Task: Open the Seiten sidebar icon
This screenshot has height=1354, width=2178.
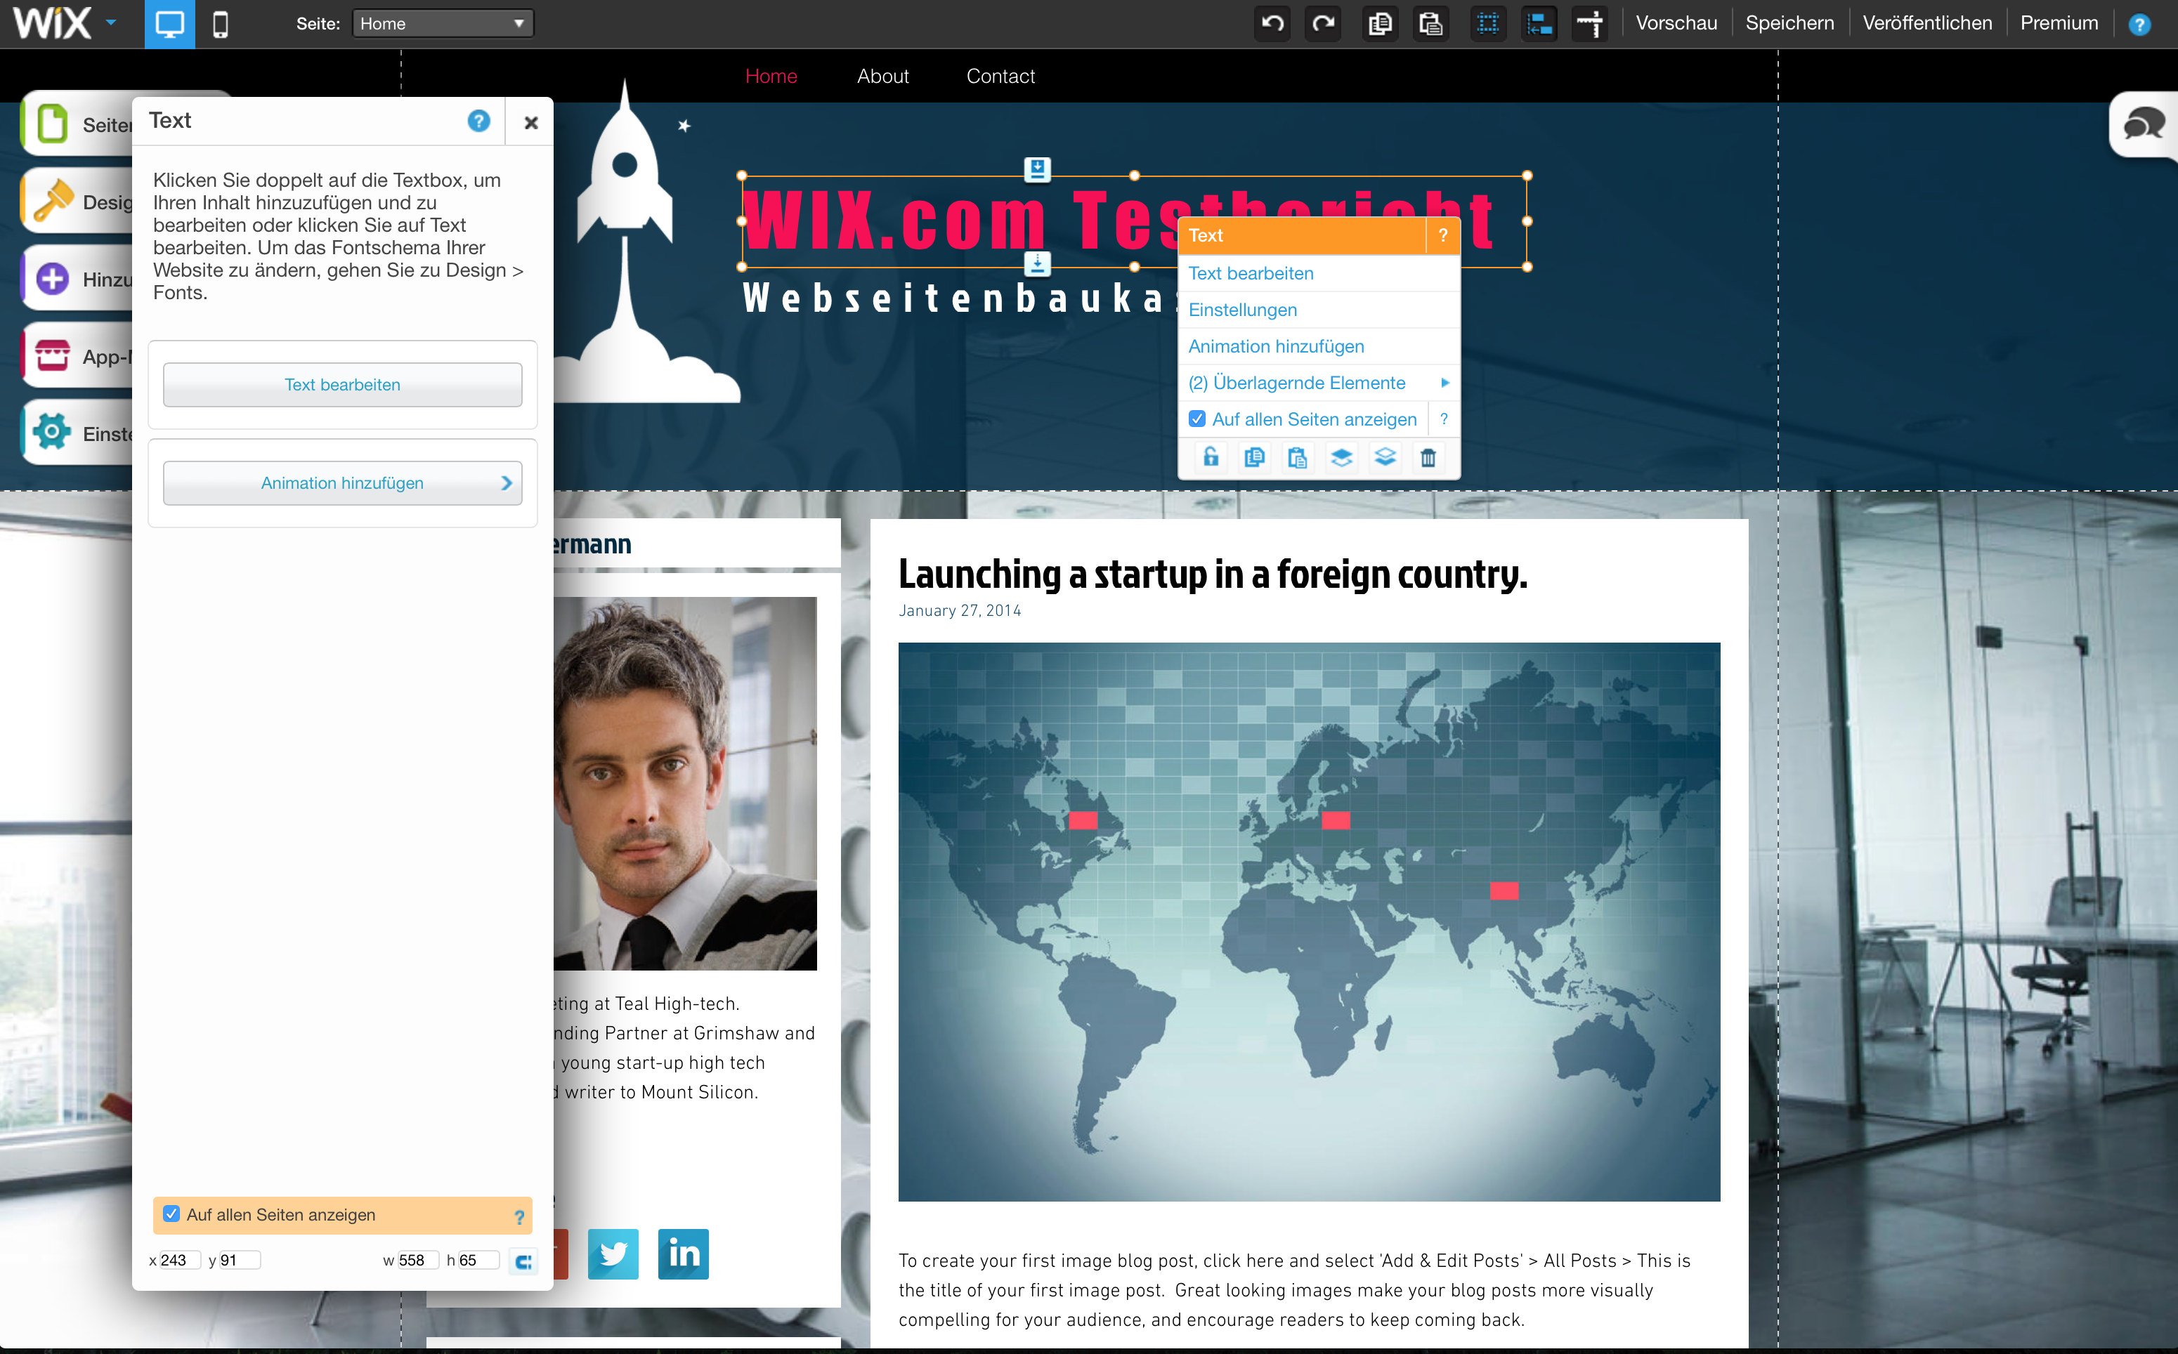Action: (52, 124)
